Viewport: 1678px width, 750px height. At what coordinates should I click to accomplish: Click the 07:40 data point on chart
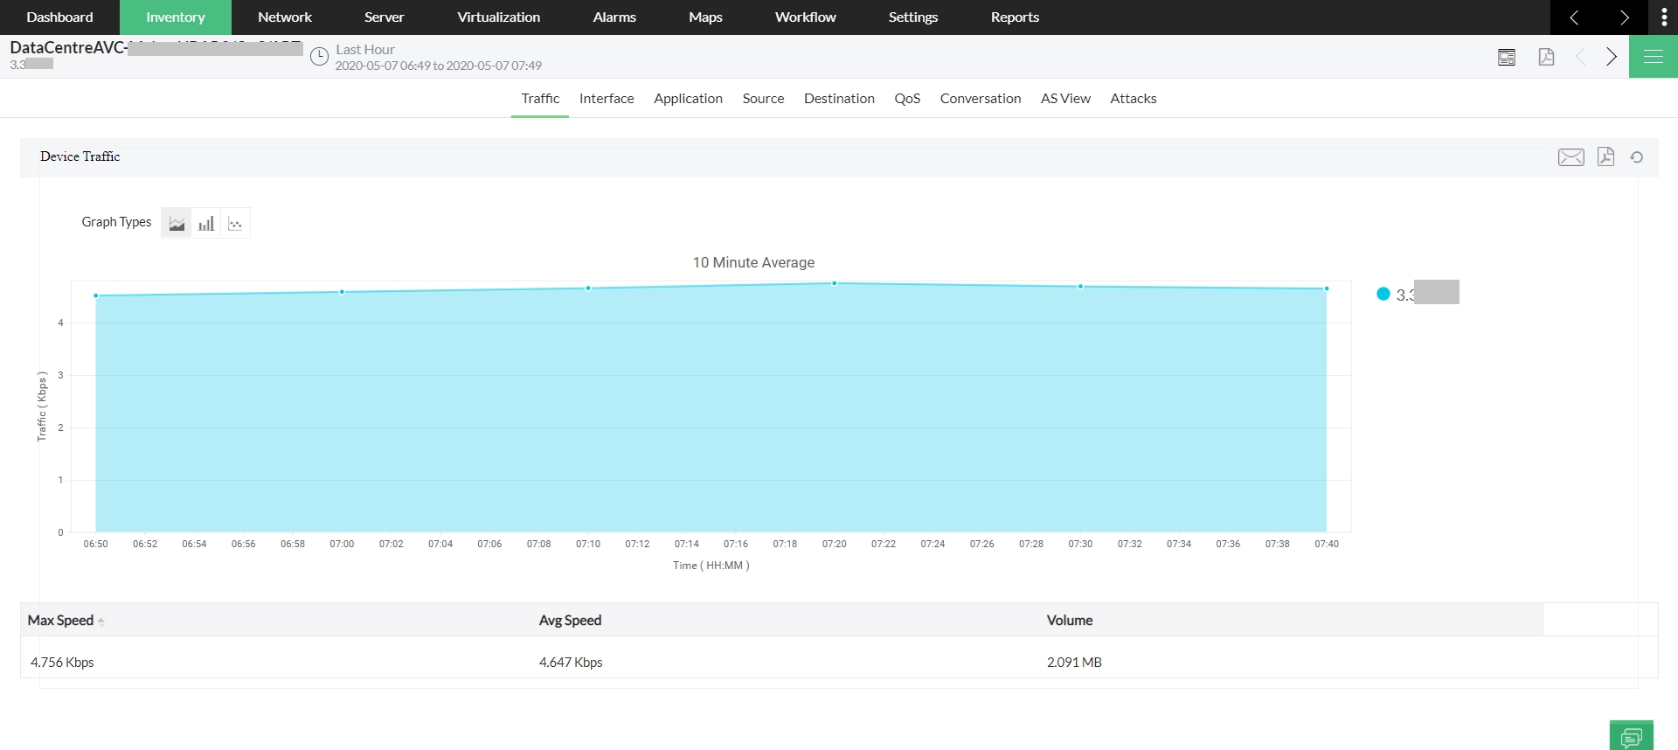tap(1327, 288)
